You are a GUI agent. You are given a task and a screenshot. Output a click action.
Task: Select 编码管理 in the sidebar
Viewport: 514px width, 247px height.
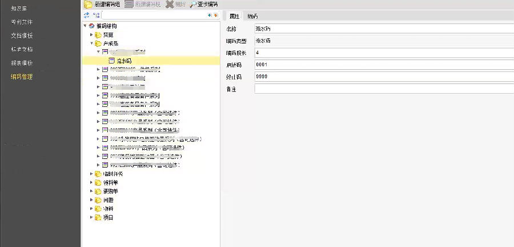(x=22, y=77)
